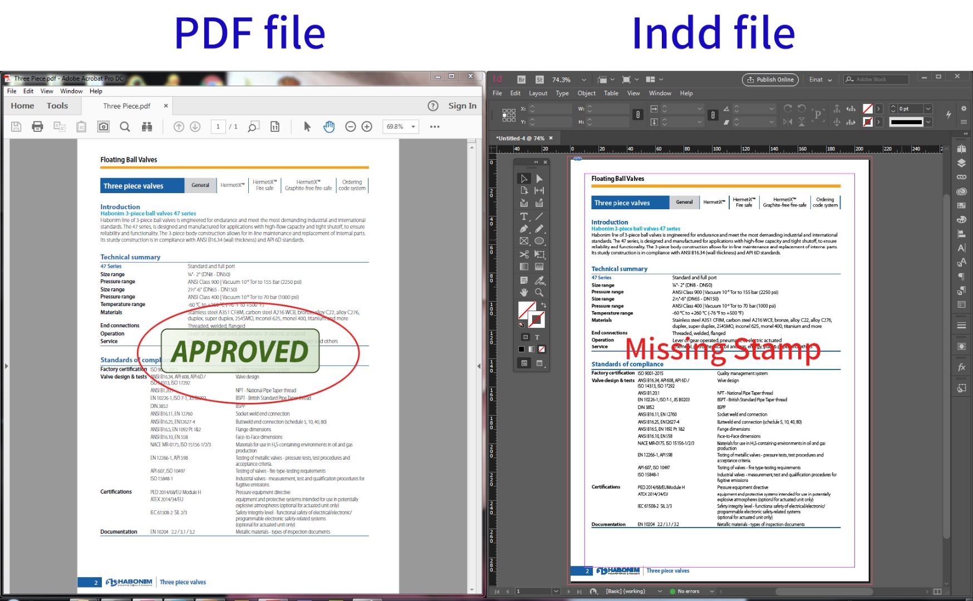Open the stroke style dropdown
The width and height of the screenshot is (973, 601).
coord(928,122)
